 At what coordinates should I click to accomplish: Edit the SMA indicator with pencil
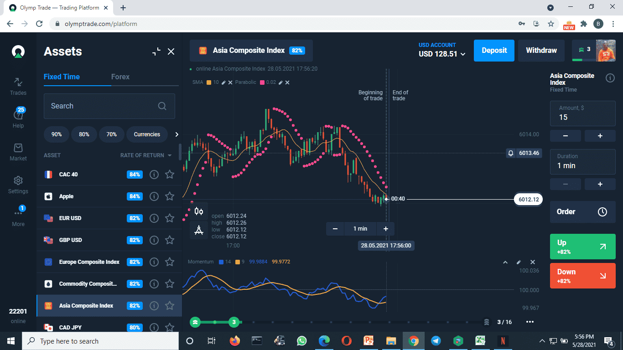pyautogui.click(x=223, y=82)
